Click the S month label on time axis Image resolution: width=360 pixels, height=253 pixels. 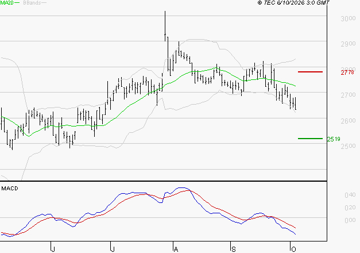click(234, 249)
